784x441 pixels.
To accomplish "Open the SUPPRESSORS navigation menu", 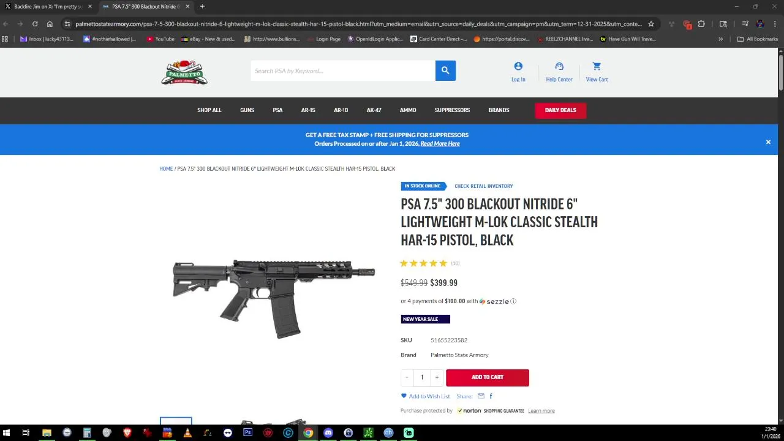I will tap(452, 110).
